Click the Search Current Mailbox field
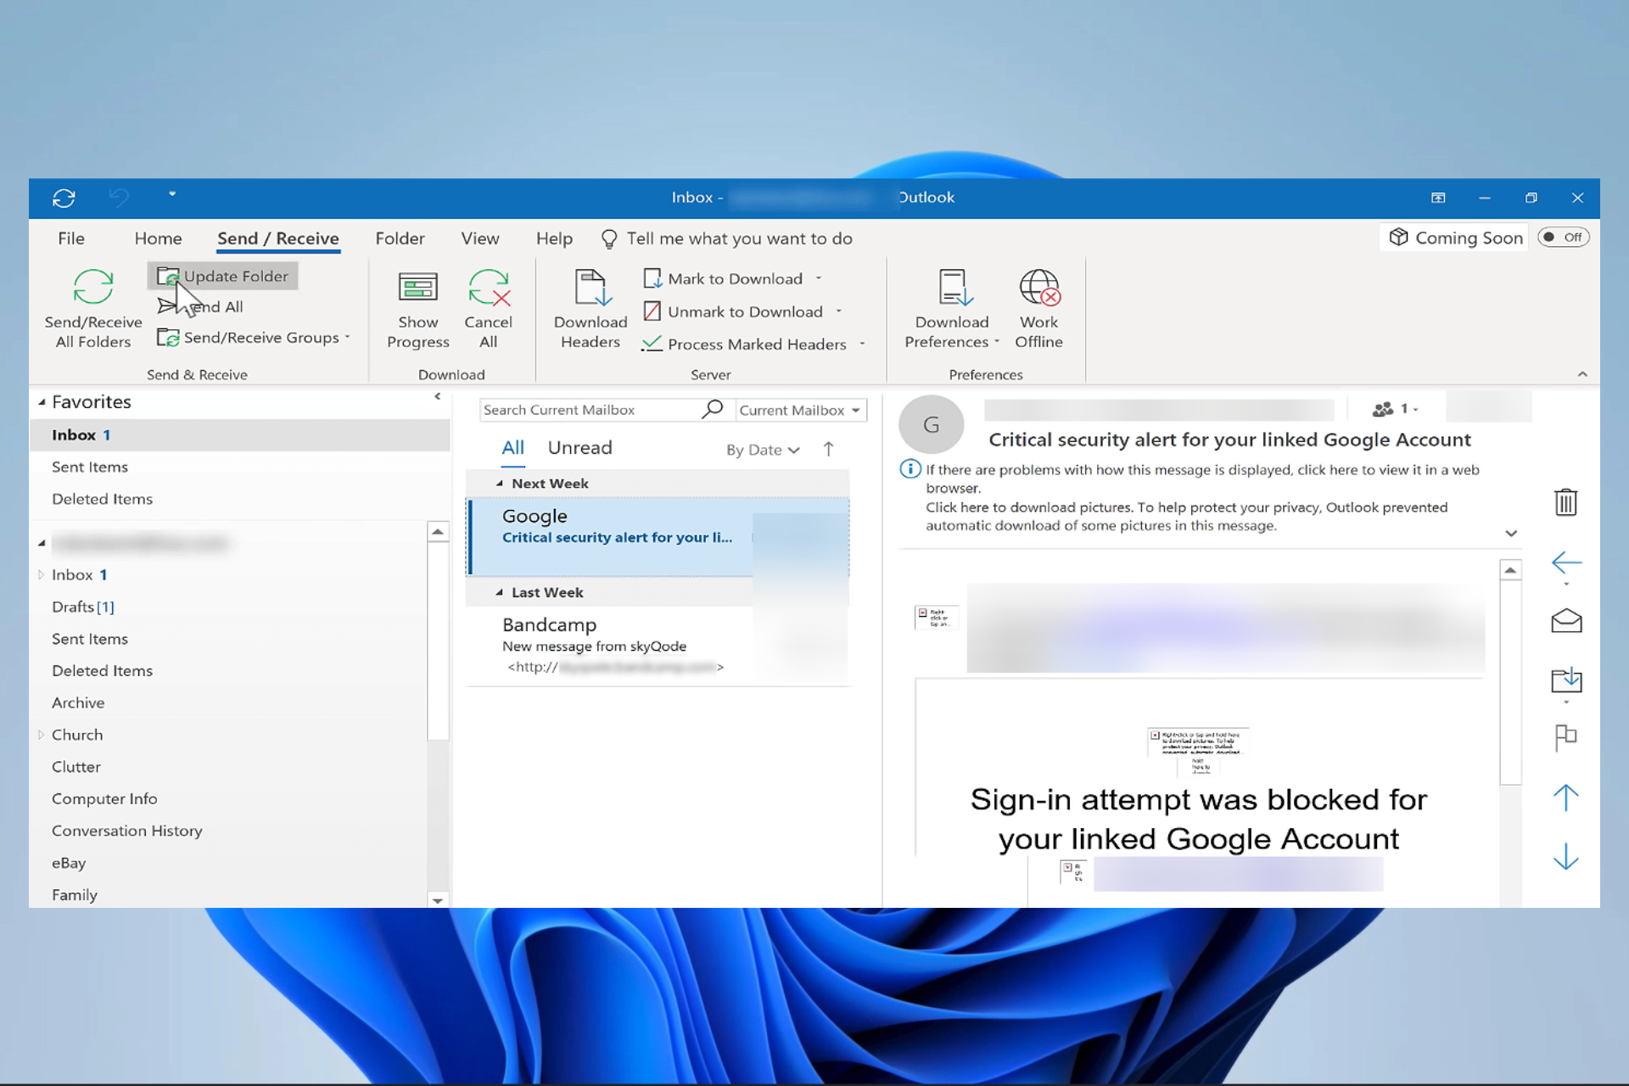This screenshot has height=1086, width=1629. (x=591, y=410)
